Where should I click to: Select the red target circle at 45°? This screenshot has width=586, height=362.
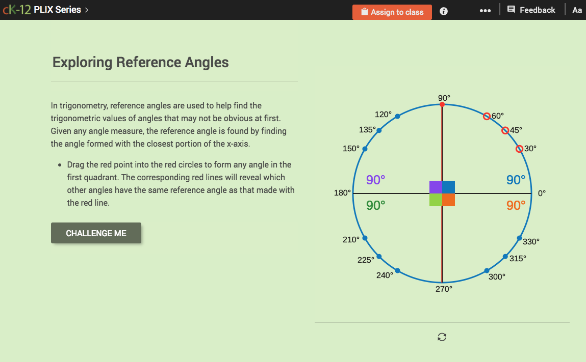tap(504, 130)
